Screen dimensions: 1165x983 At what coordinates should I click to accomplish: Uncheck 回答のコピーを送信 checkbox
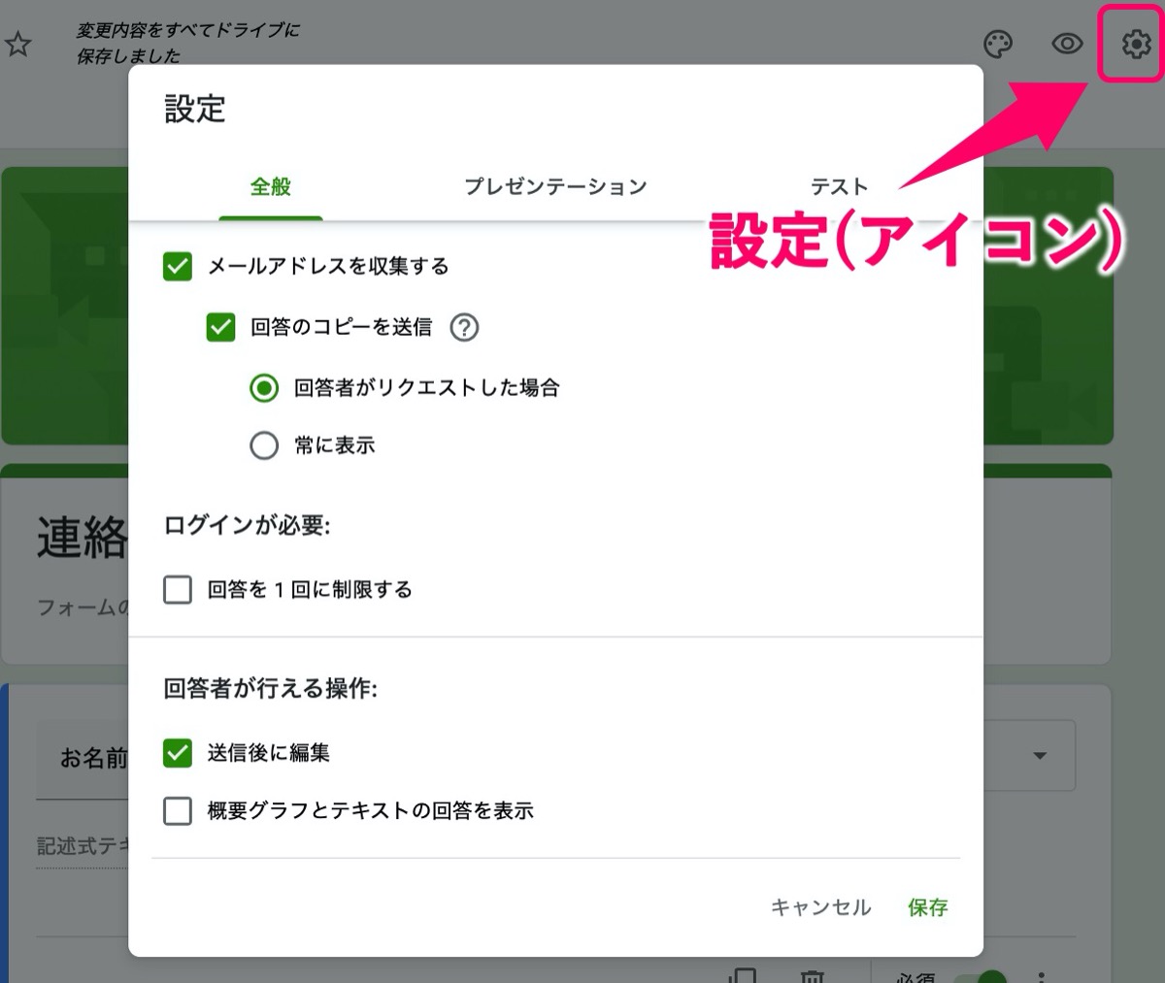220,327
